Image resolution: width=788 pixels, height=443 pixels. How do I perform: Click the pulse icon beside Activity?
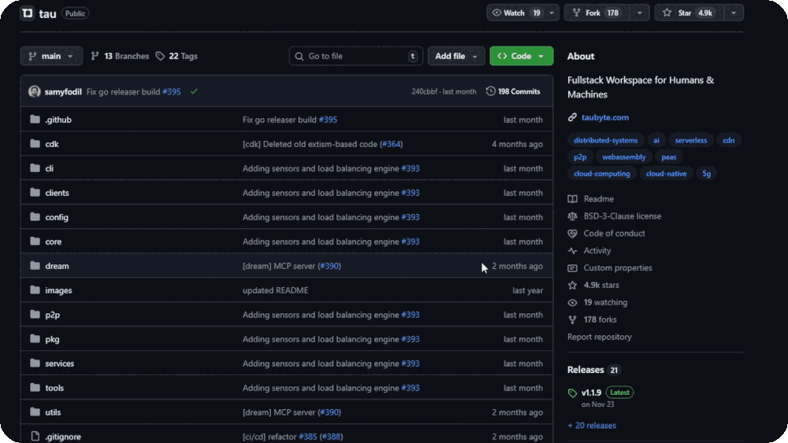[x=572, y=251]
